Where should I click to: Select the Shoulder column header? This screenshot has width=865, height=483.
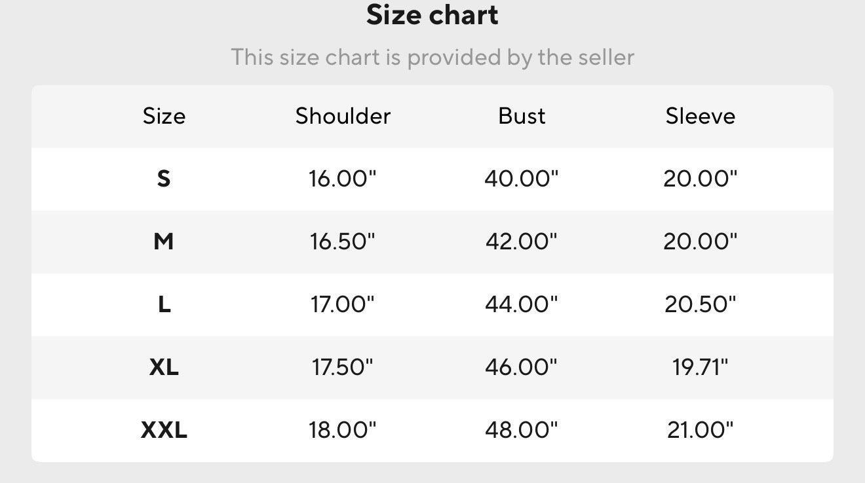[x=343, y=116]
